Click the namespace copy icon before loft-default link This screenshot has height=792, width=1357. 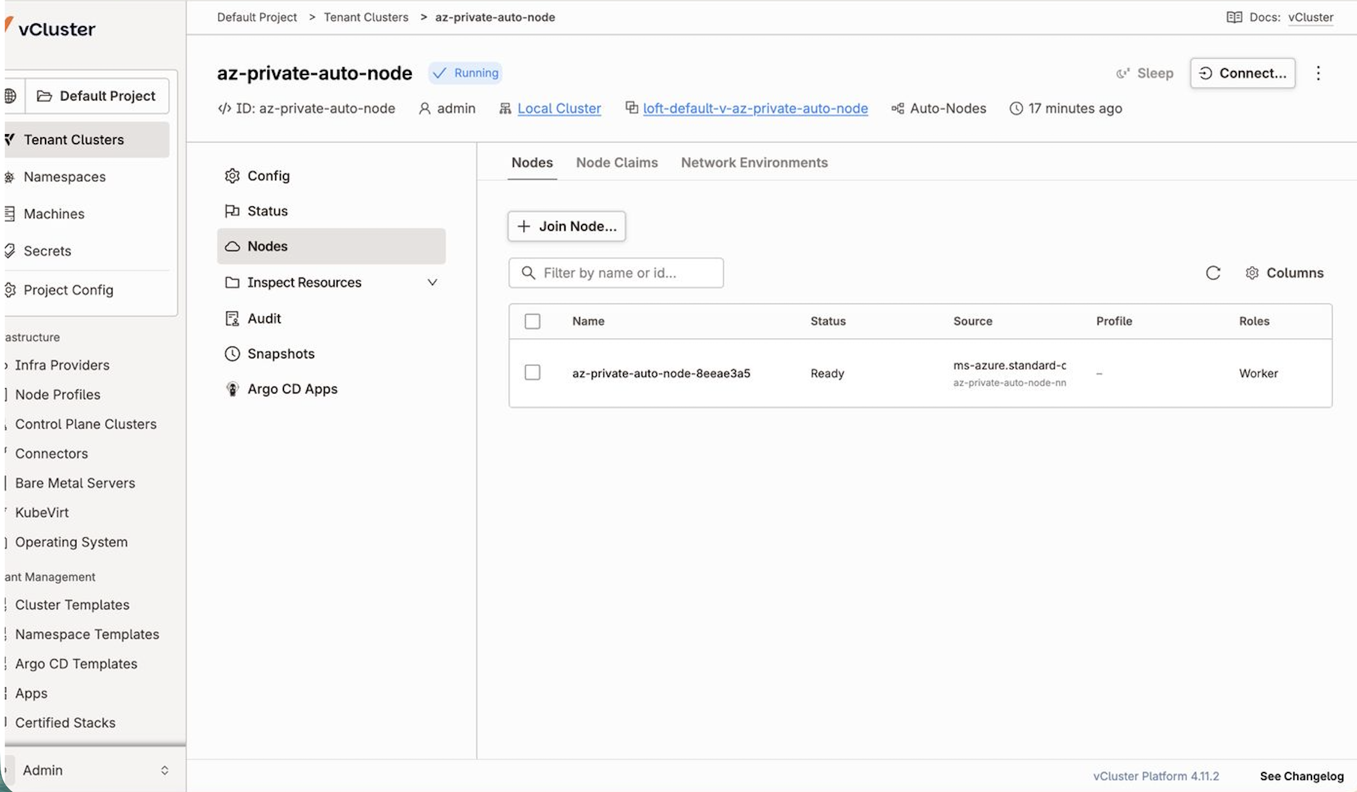tap(631, 108)
